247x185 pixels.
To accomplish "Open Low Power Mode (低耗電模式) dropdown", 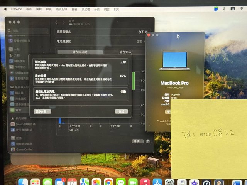I will [143, 32].
